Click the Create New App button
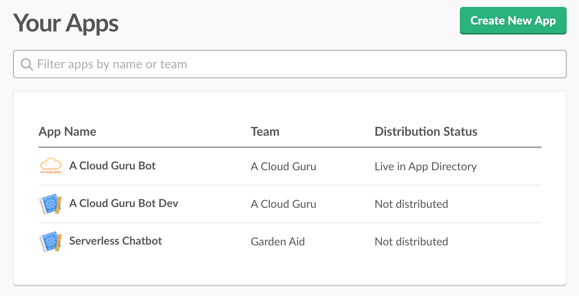 tap(513, 21)
